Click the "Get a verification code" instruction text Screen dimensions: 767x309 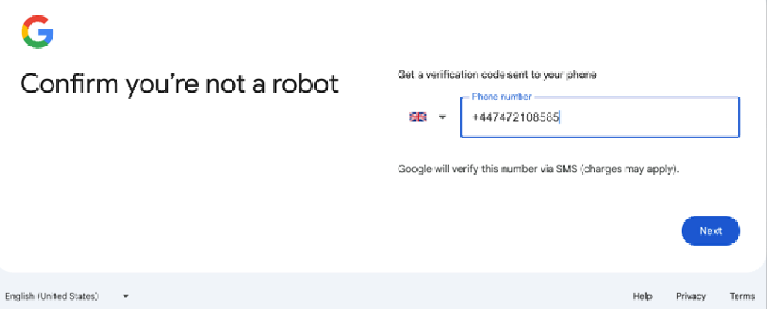[x=497, y=75]
